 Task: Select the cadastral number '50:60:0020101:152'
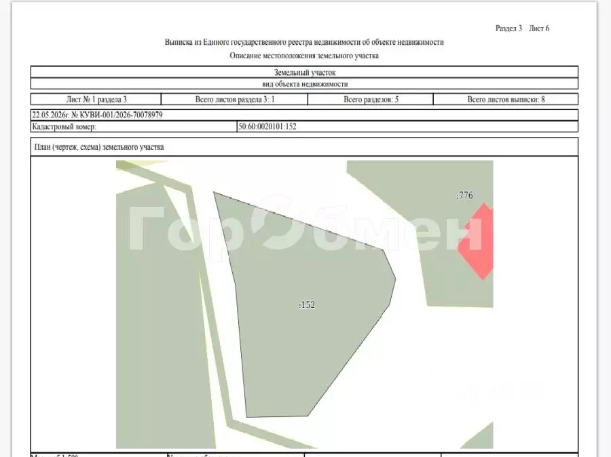click(x=267, y=127)
